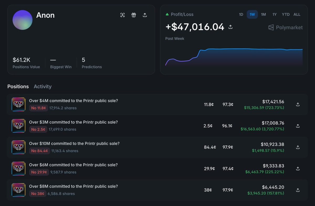The width and height of the screenshot is (315, 206).
Task: Click the 97.4¢ current price
Action: pos(228,169)
